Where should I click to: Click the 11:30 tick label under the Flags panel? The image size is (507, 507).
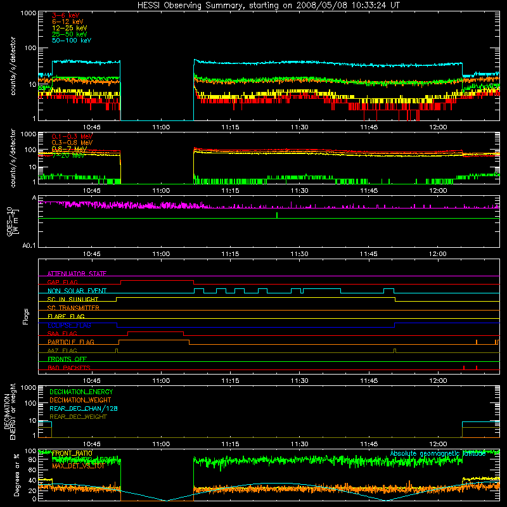click(299, 381)
